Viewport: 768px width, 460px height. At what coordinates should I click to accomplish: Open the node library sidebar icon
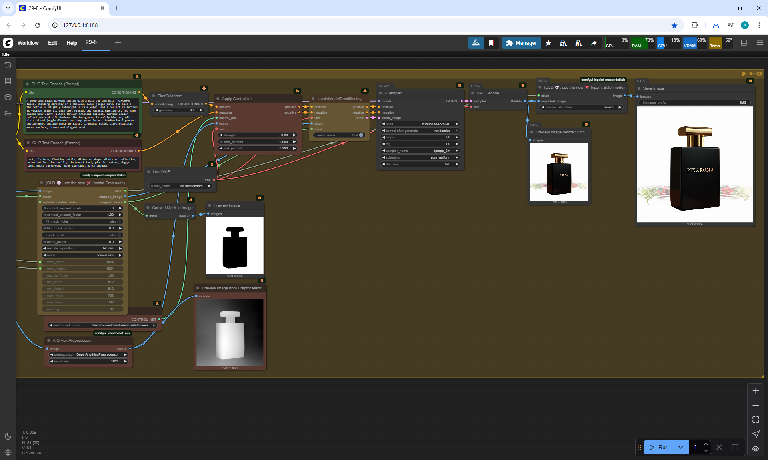click(x=8, y=81)
